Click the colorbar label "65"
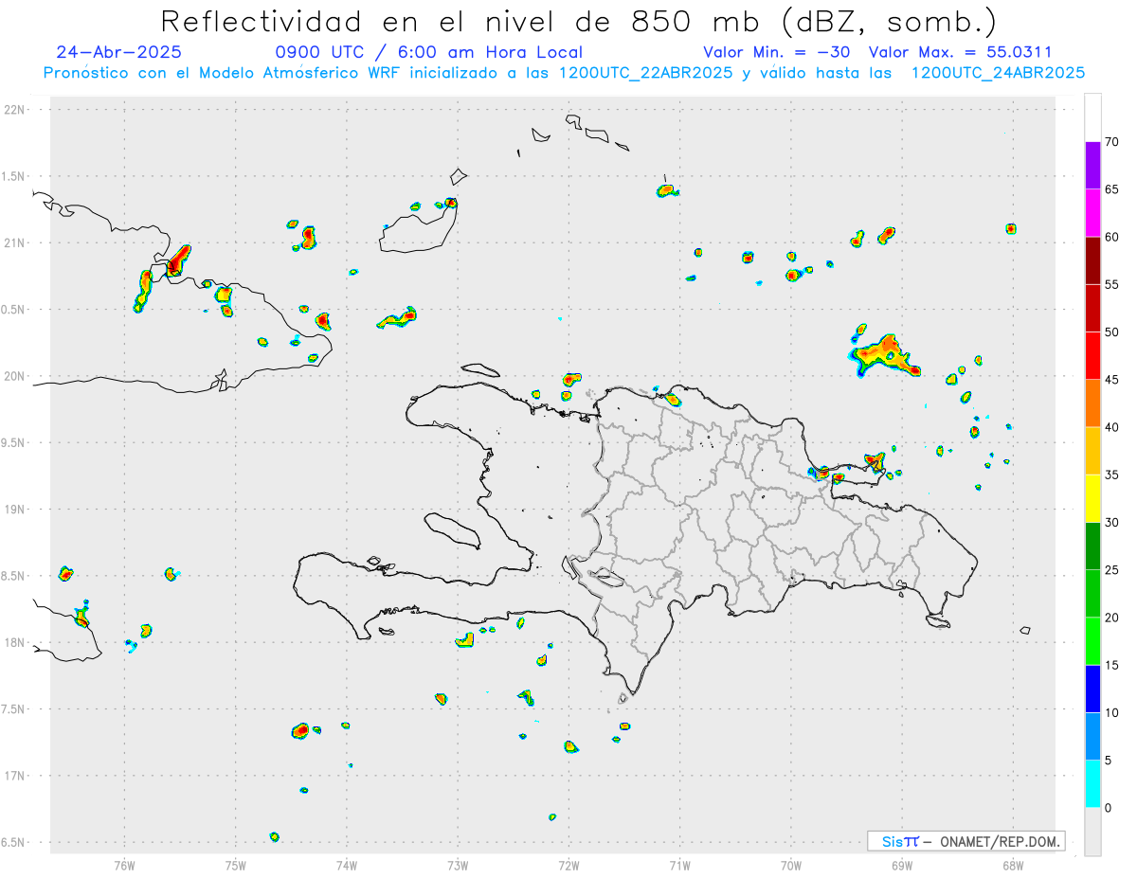This screenshot has height=878, width=1137. click(1112, 189)
